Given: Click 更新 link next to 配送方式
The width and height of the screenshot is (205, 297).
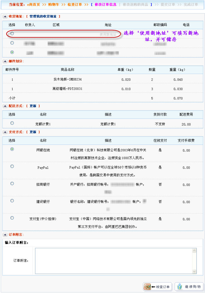Looking at the screenshot, I should tap(33, 106).
